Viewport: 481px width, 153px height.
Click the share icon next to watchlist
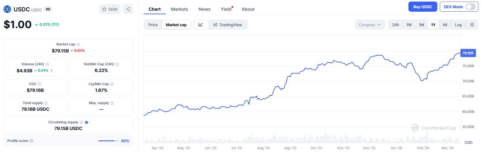(128, 9)
